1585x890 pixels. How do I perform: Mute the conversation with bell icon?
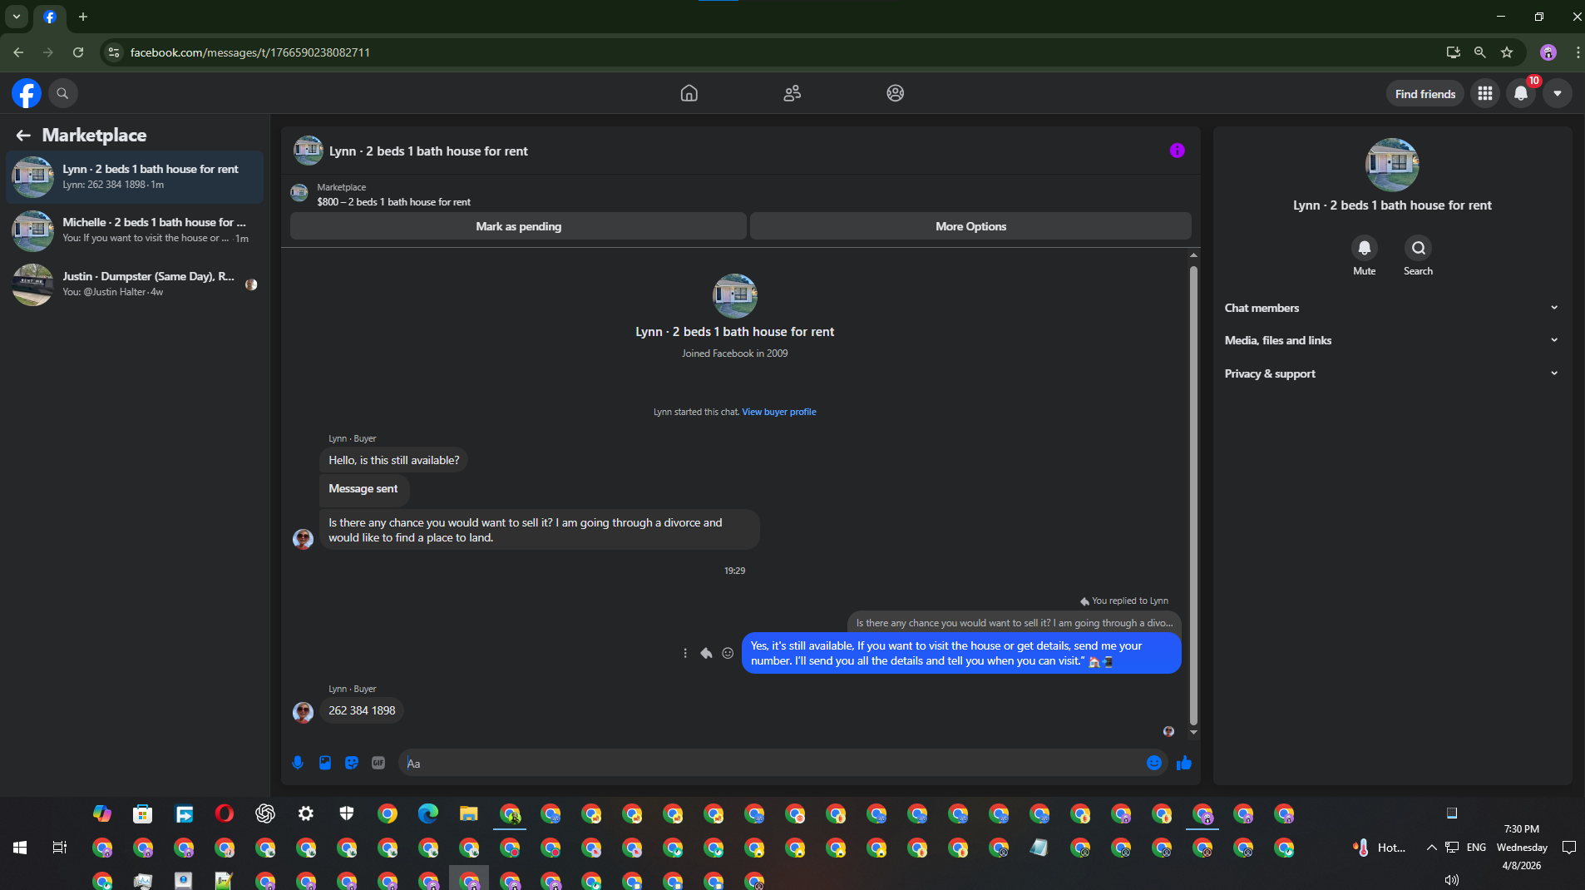click(1364, 248)
